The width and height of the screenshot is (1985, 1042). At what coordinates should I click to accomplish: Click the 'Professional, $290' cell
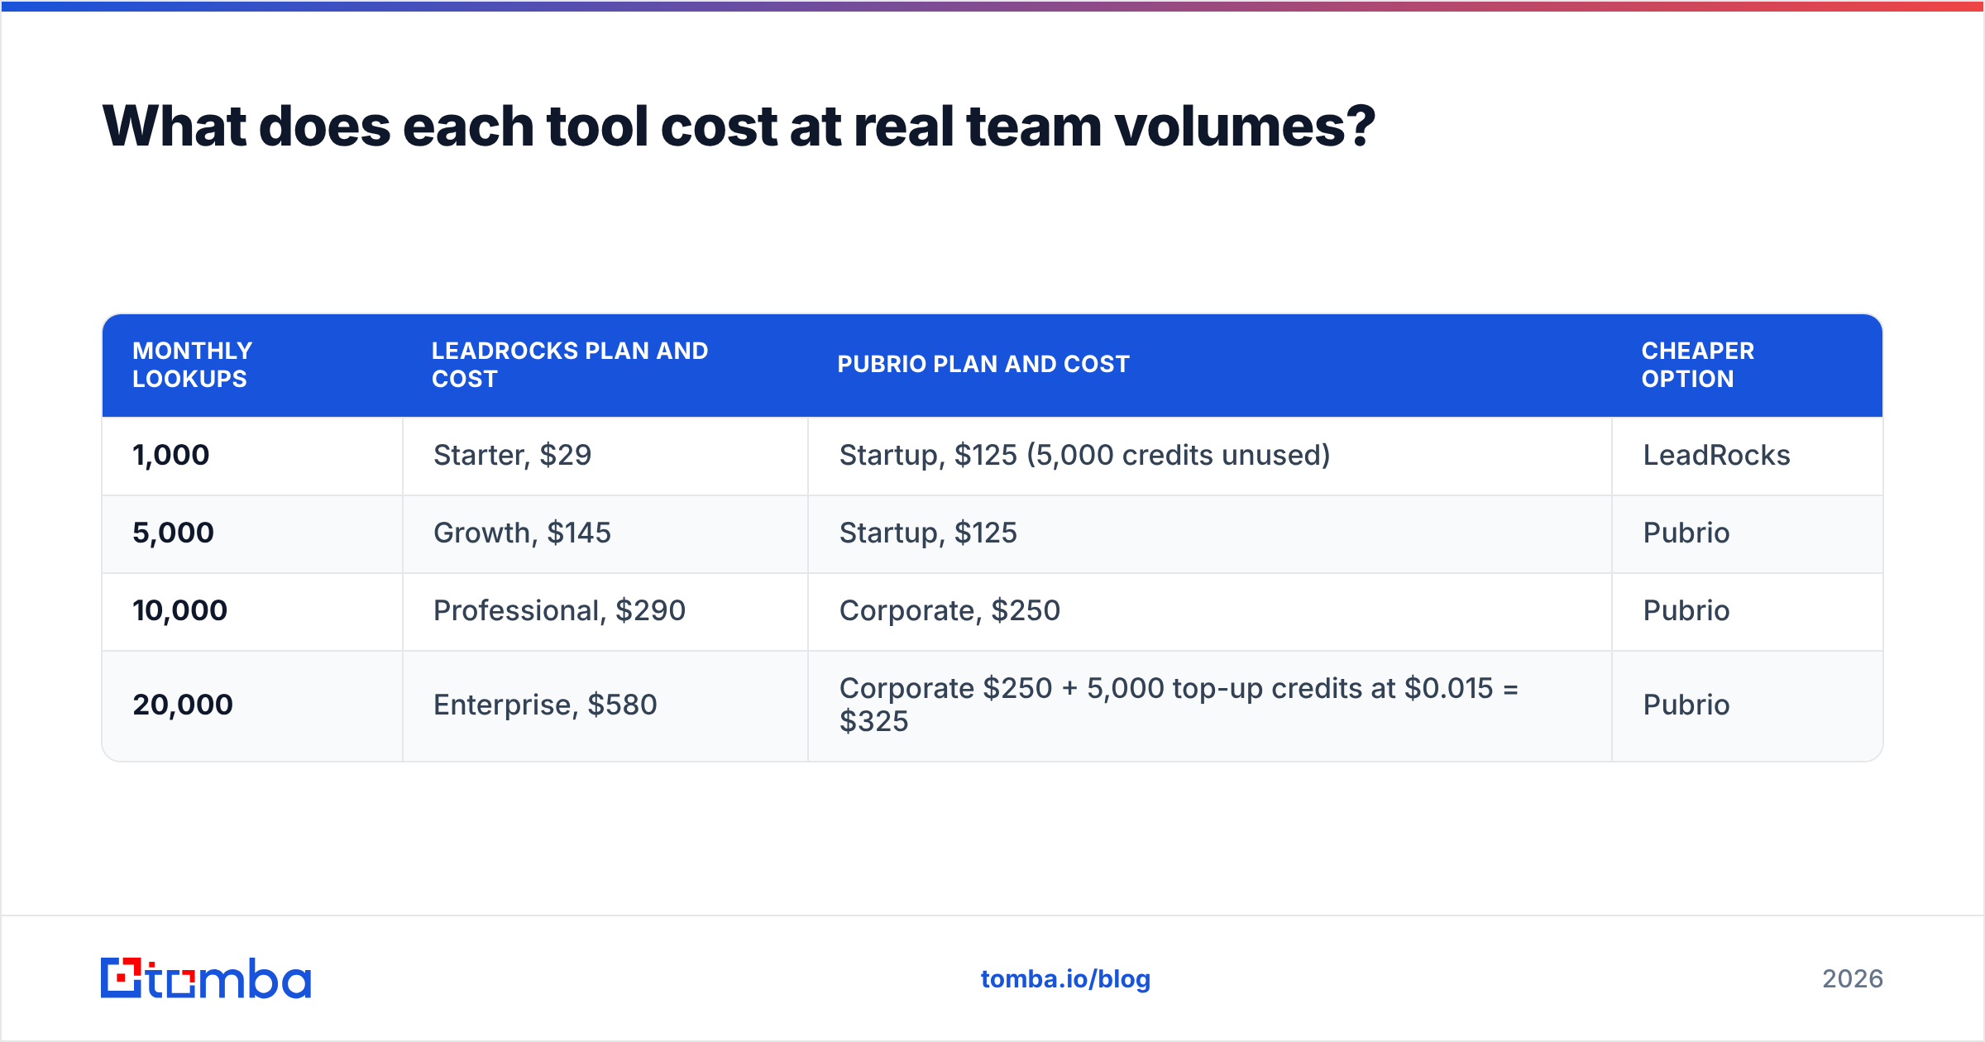coord(605,611)
